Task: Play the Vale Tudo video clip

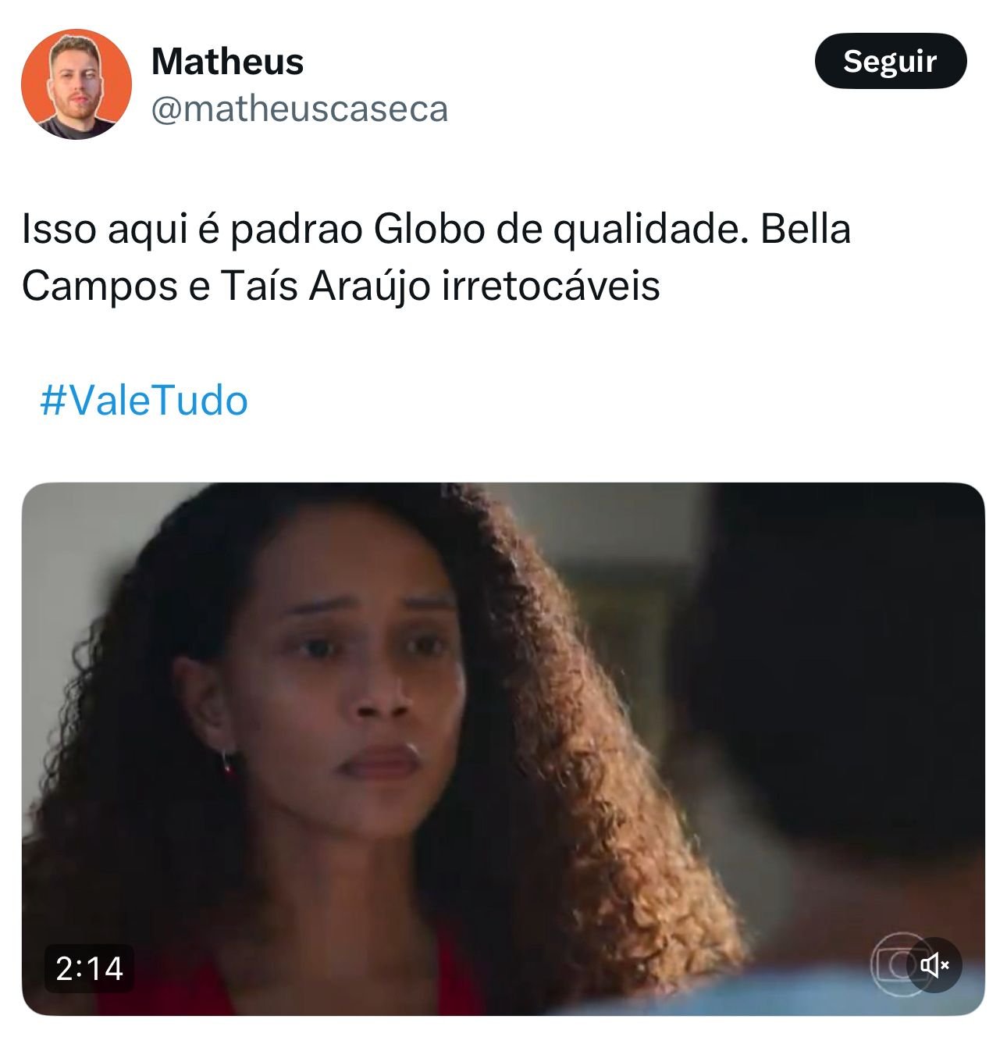Action: pos(503,749)
